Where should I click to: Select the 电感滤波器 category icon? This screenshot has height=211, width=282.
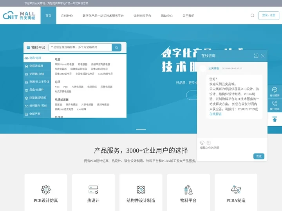27,66
